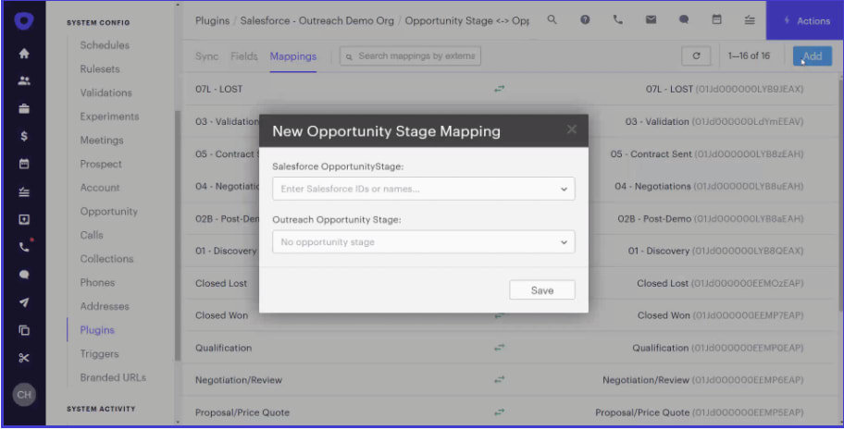Open the chat icon in top bar
844x430 pixels.
[x=684, y=20]
